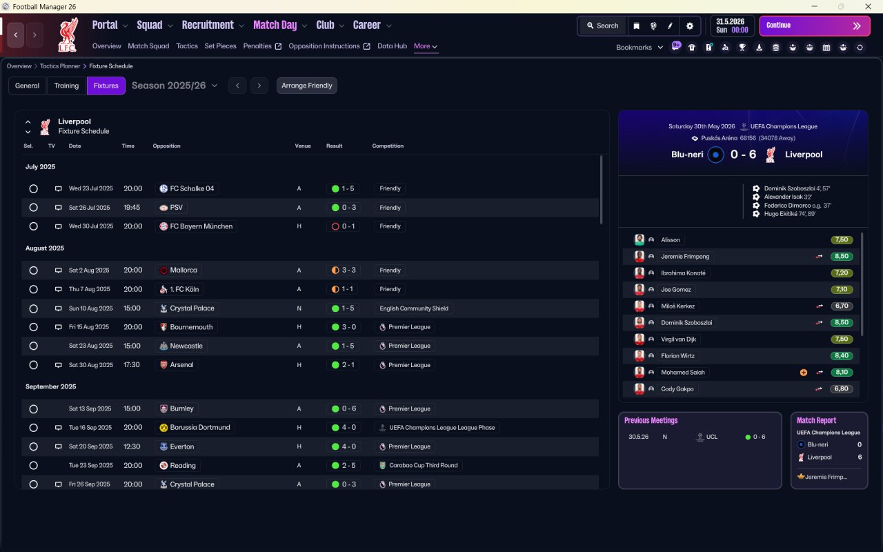Click the injury icon on Mohamed Salah's row

point(804,373)
